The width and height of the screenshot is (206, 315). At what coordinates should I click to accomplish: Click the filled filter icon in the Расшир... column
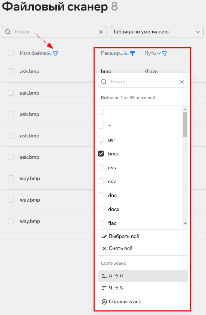(x=132, y=53)
